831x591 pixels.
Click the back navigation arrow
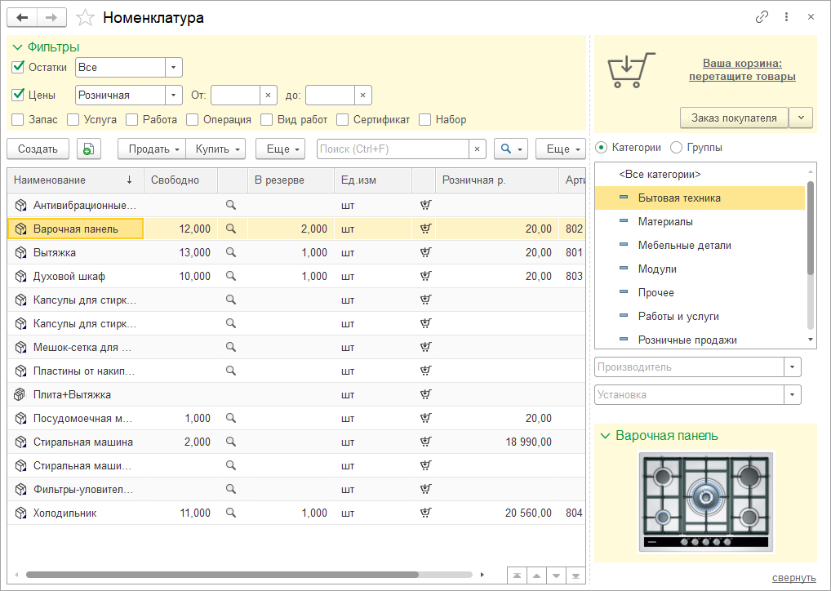23,17
